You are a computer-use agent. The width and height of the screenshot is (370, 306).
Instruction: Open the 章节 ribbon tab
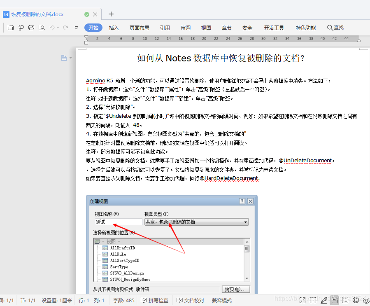pos(226,28)
